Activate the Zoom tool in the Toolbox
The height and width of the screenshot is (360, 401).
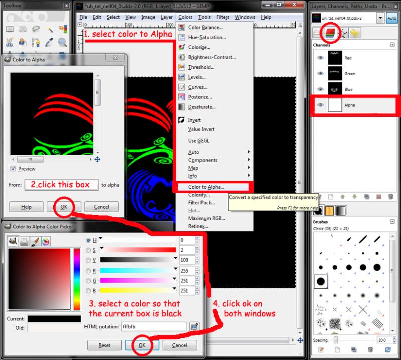point(62,42)
